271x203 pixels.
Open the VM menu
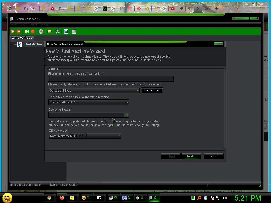(23, 25)
